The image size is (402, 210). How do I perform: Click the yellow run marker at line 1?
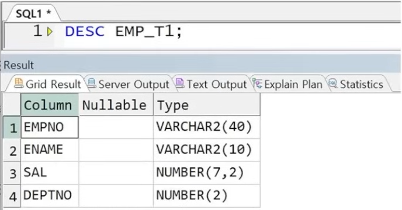point(50,32)
